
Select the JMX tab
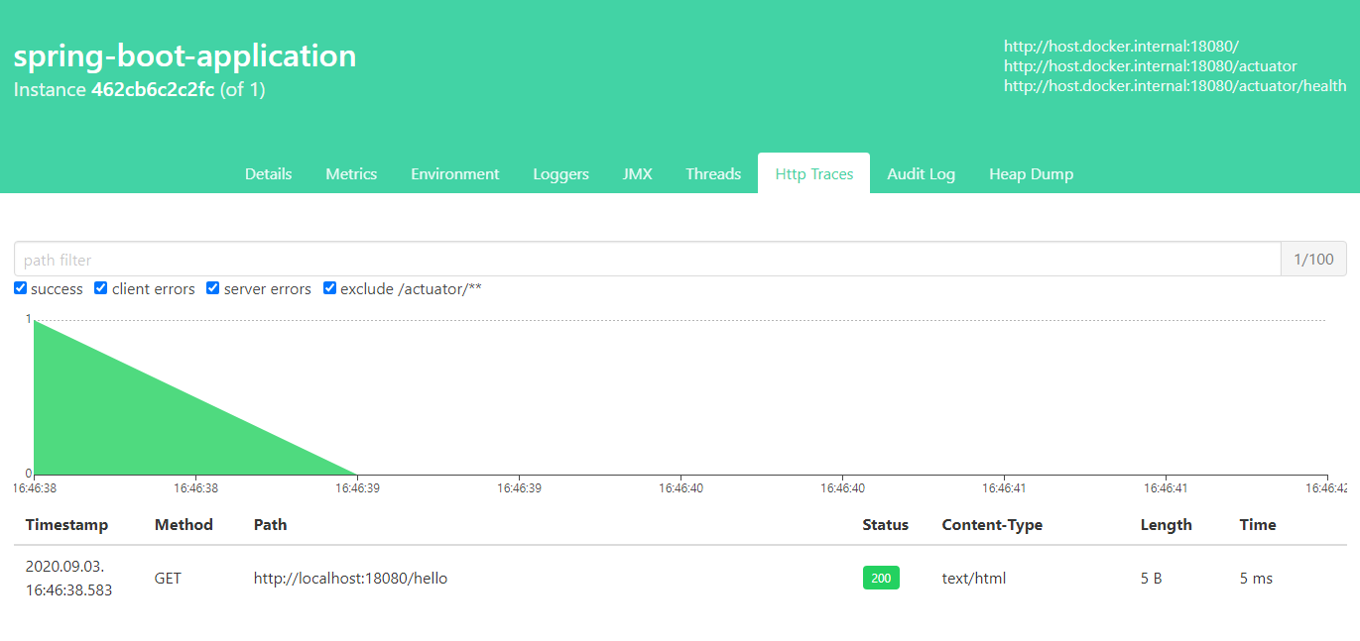click(x=638, y=173)
